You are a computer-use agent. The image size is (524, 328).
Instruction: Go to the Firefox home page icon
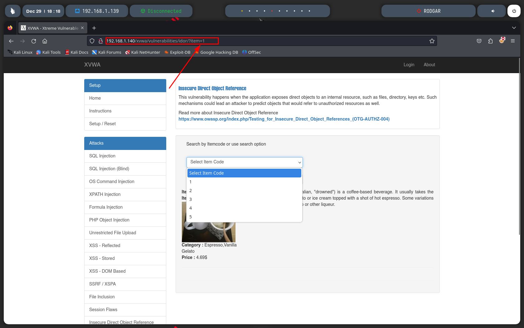coord(45,41)
